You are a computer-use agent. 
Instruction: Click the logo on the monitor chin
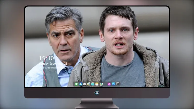pyautogui.click(x=97, y=93)
